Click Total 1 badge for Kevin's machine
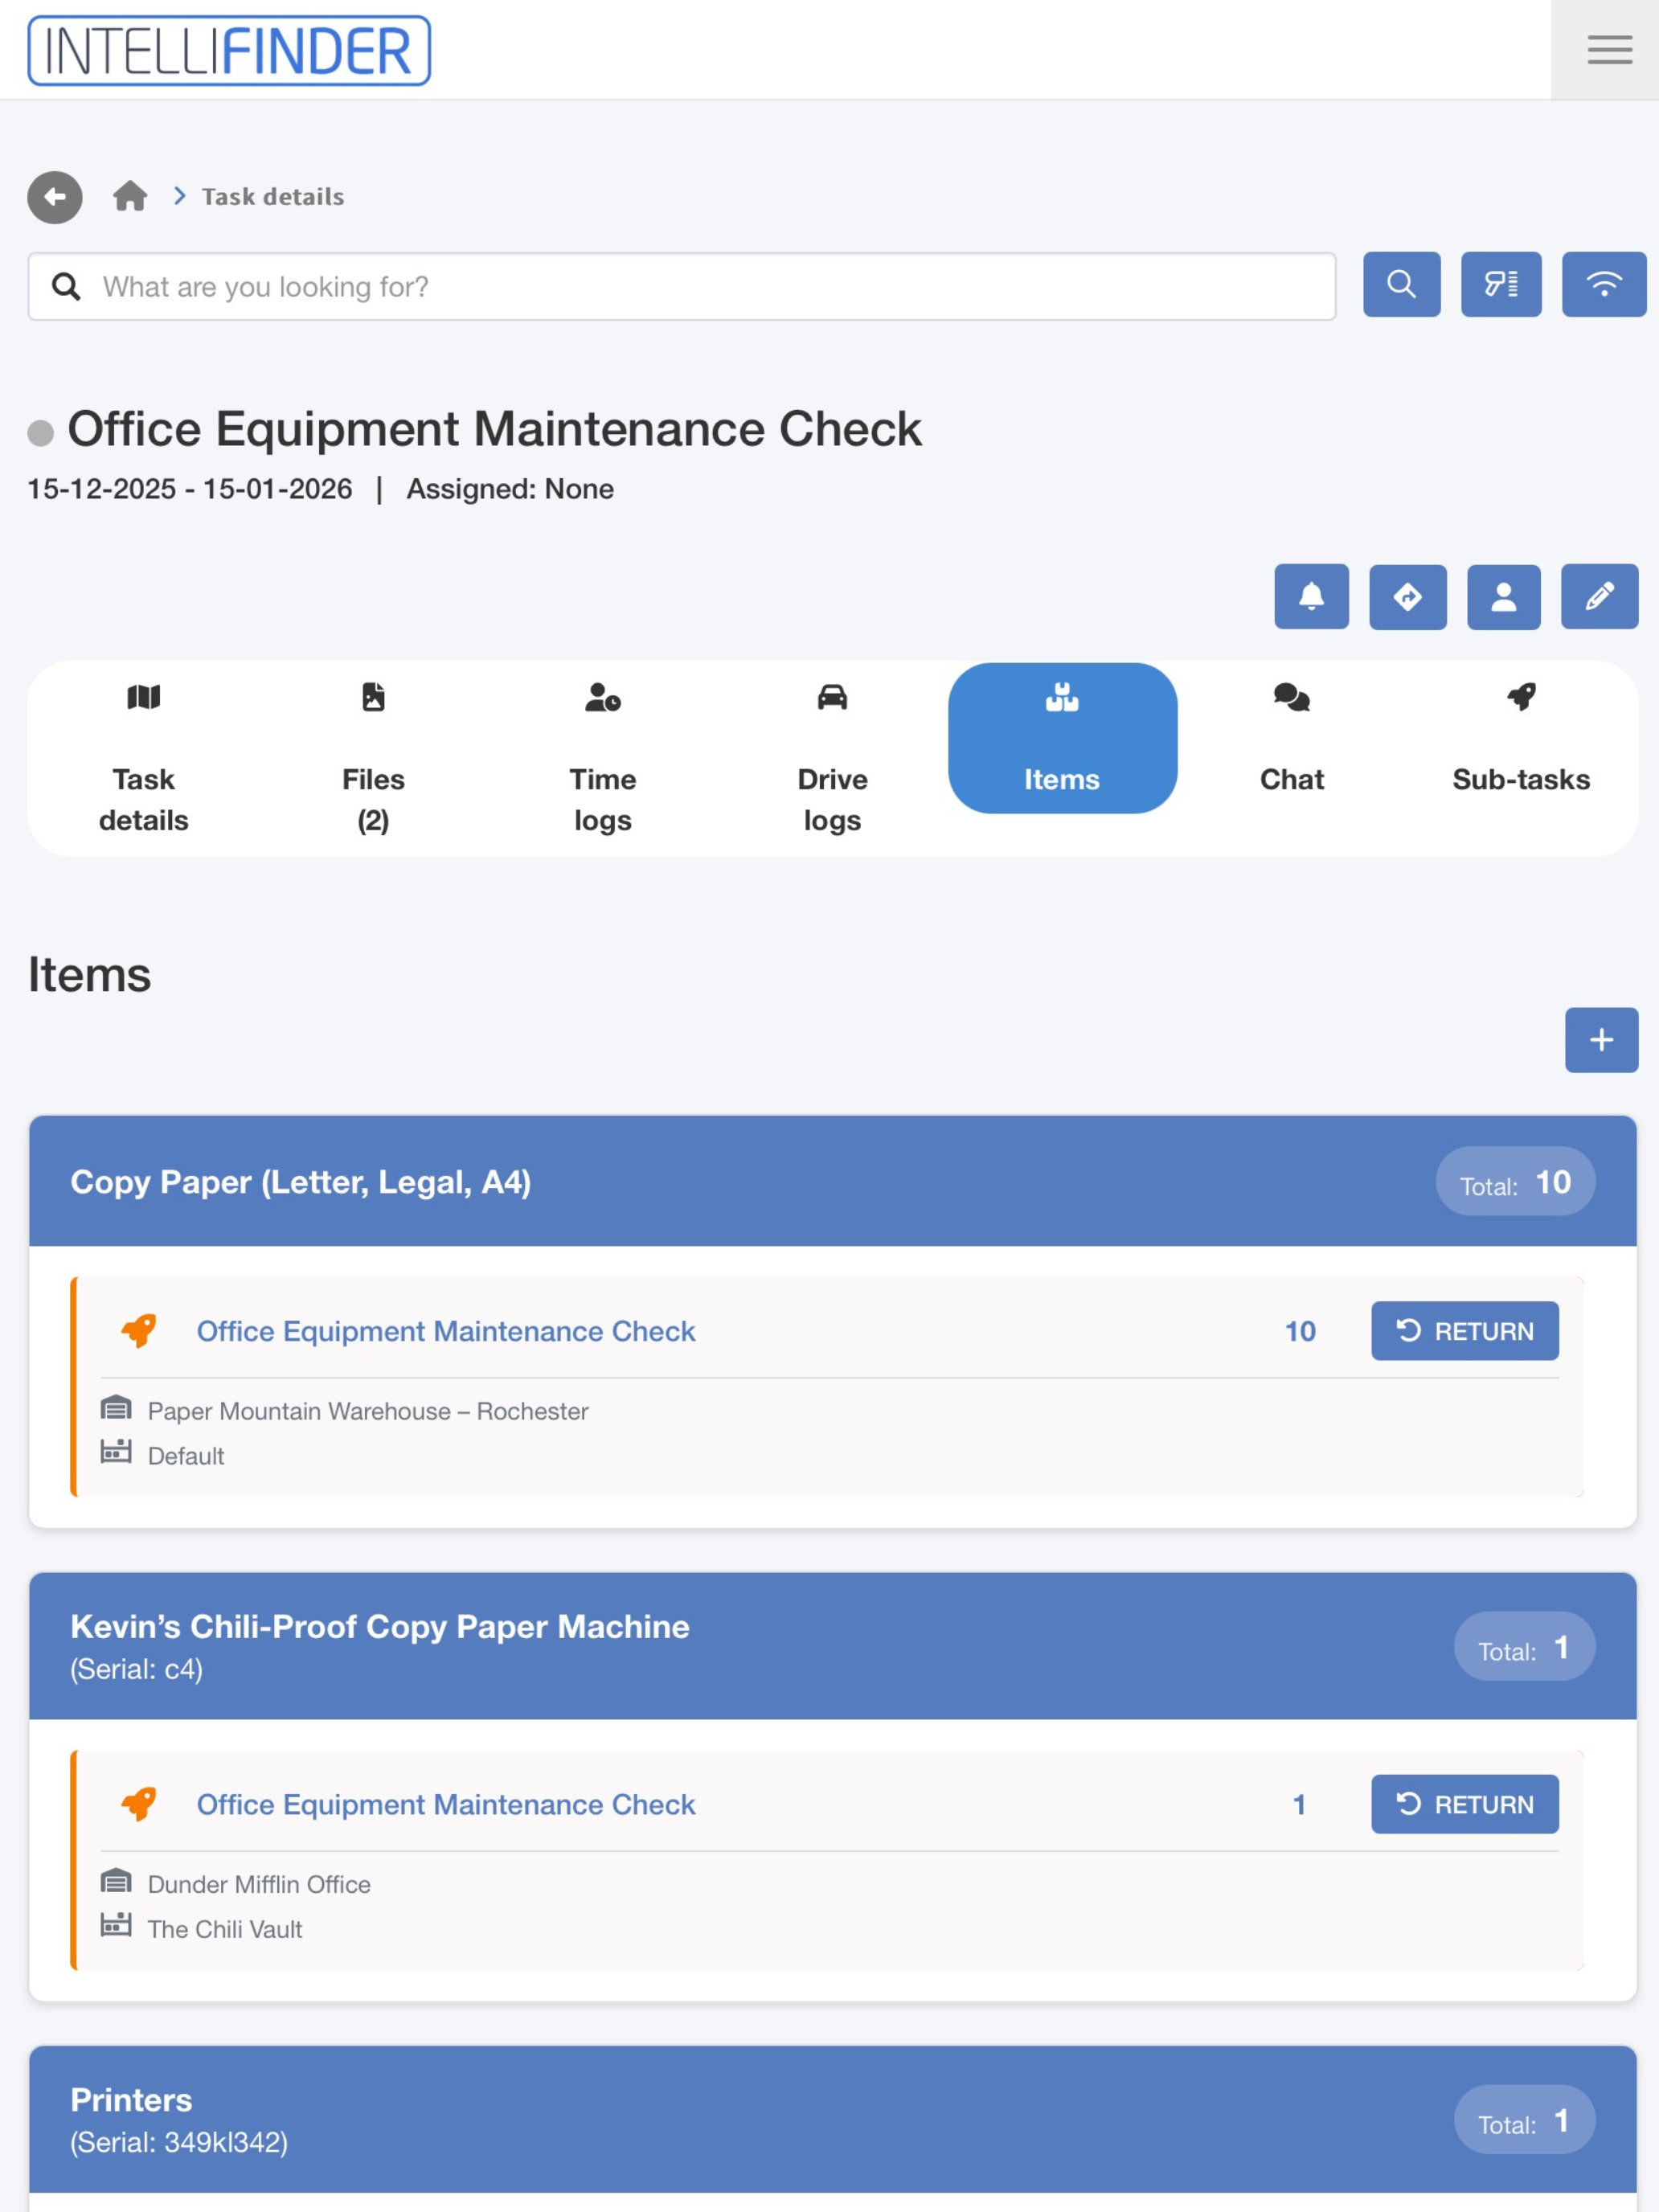 coord(1524,1647)
